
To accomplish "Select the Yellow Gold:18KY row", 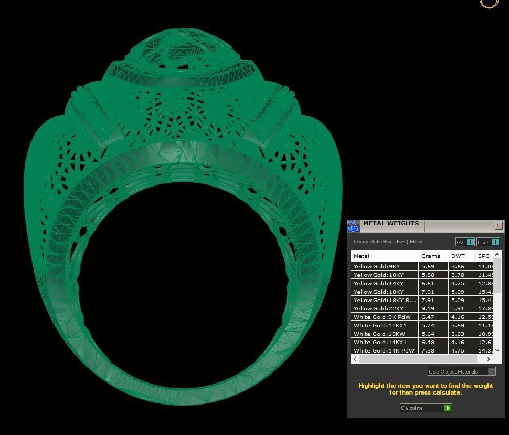I will coord(422,292).
